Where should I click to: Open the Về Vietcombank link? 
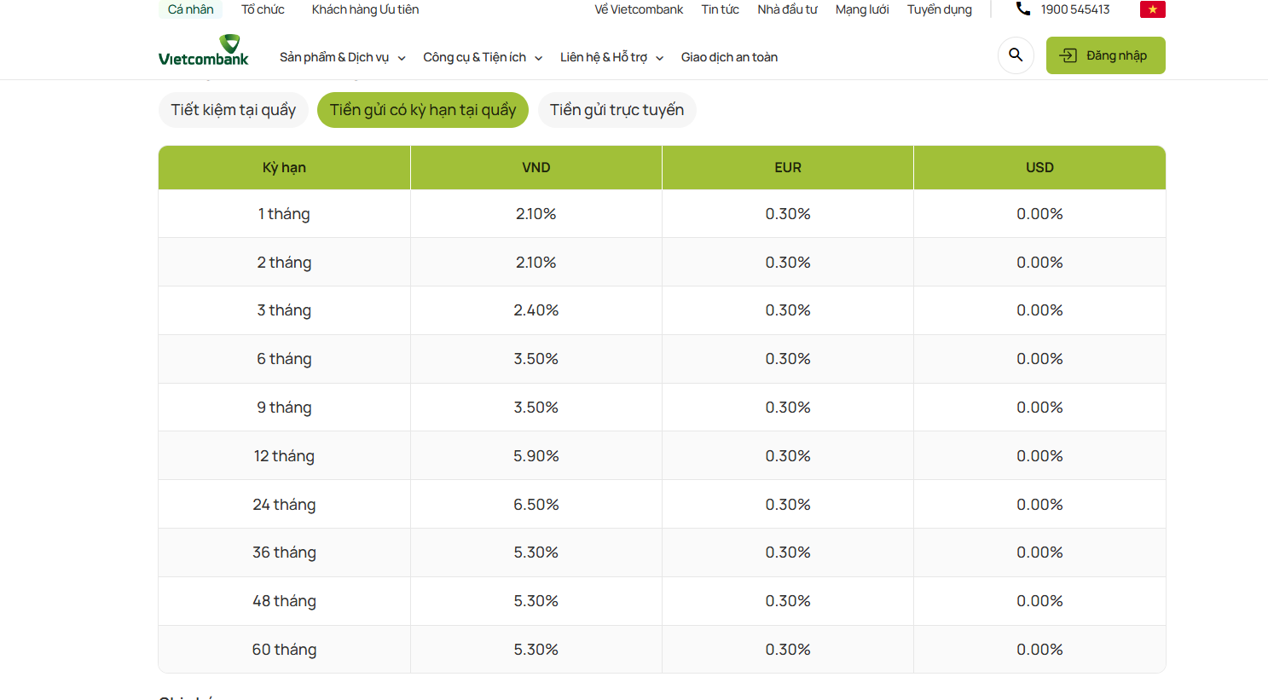tap(639, 9)
